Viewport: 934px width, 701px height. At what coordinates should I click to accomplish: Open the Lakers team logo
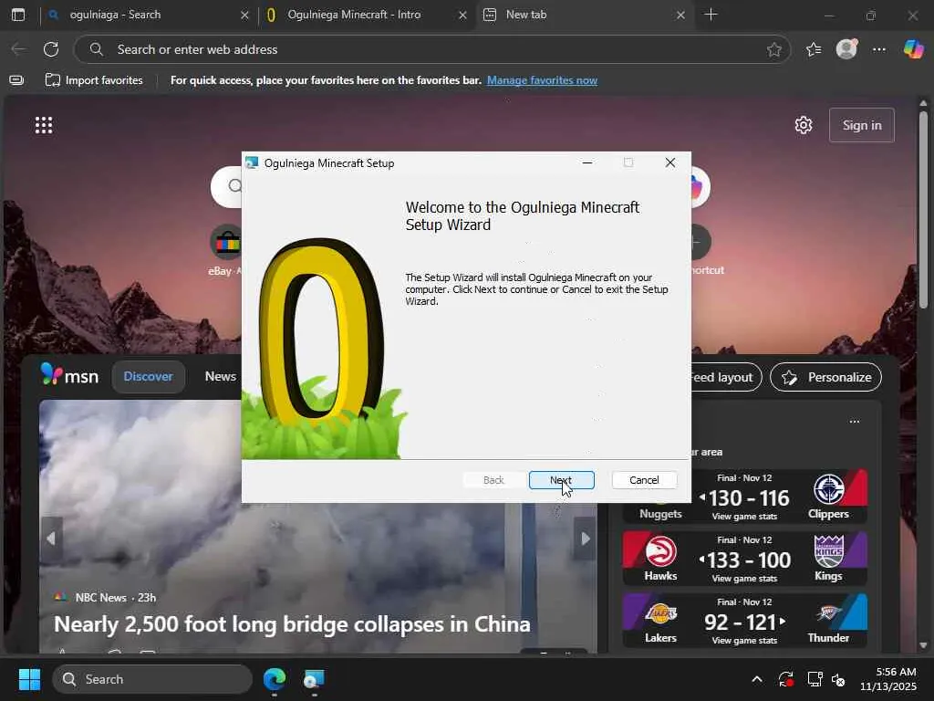(x=660, y=613)
